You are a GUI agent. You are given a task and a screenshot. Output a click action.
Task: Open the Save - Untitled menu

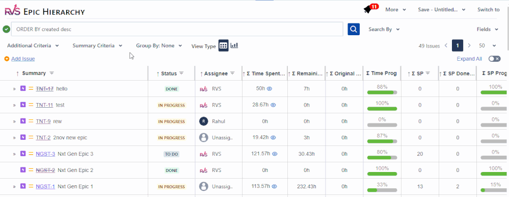[x=442, y=10]
